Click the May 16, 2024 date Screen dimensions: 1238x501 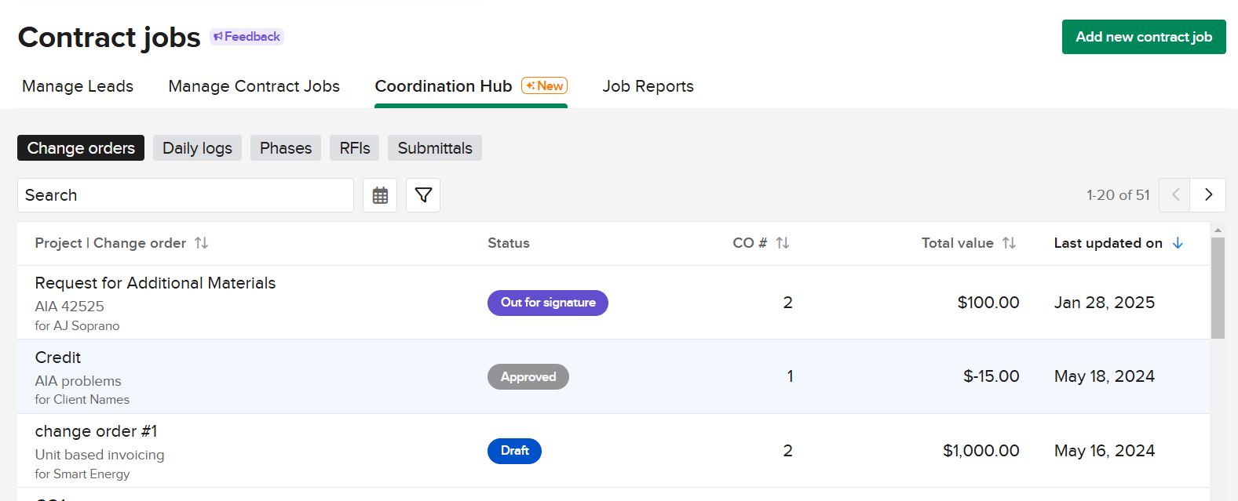point(1105,451)
